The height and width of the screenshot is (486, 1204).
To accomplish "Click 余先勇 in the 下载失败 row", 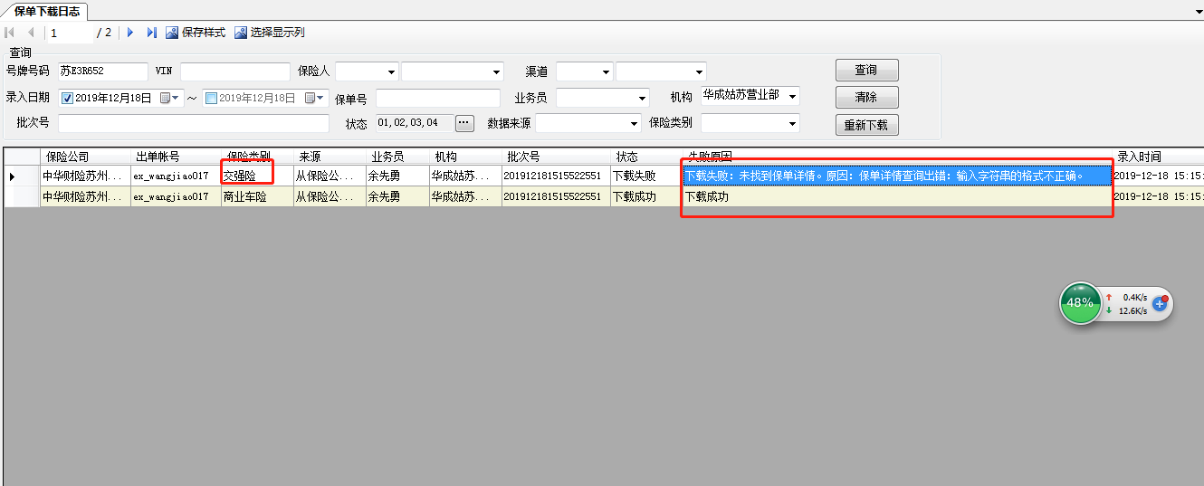I will [x=397, y=176].
